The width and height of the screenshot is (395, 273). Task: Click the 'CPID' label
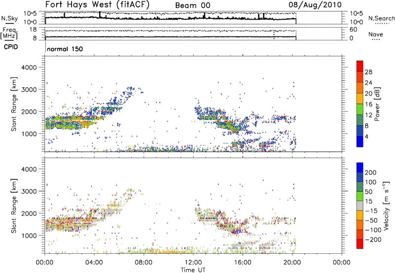coord(11,47)
